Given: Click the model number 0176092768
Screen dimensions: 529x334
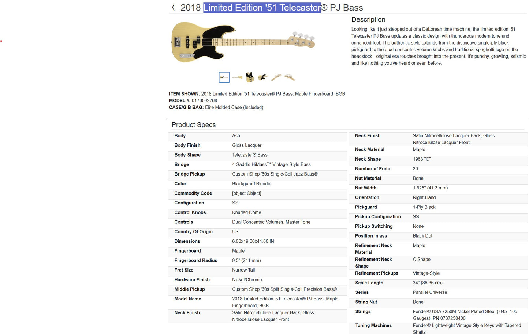Looking at the screenshot, I should [204, 101].
